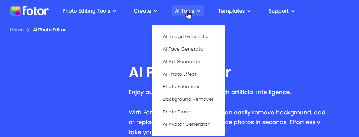Open AI Art Generator option
This screenshot has width=359, height=137.
[182, 61]
